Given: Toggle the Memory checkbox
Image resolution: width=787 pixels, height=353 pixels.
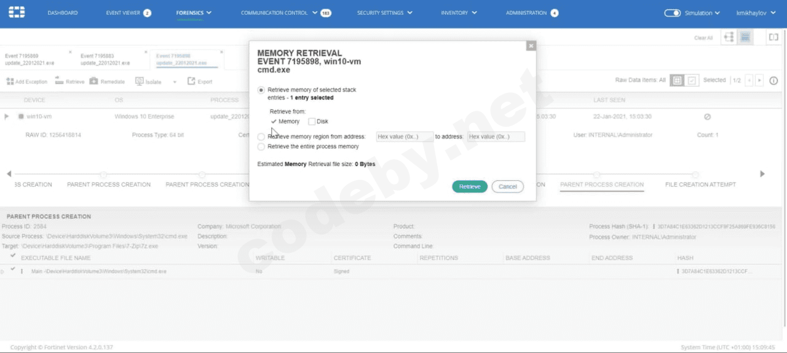Looking at the screenshot, I should point(274,121).
